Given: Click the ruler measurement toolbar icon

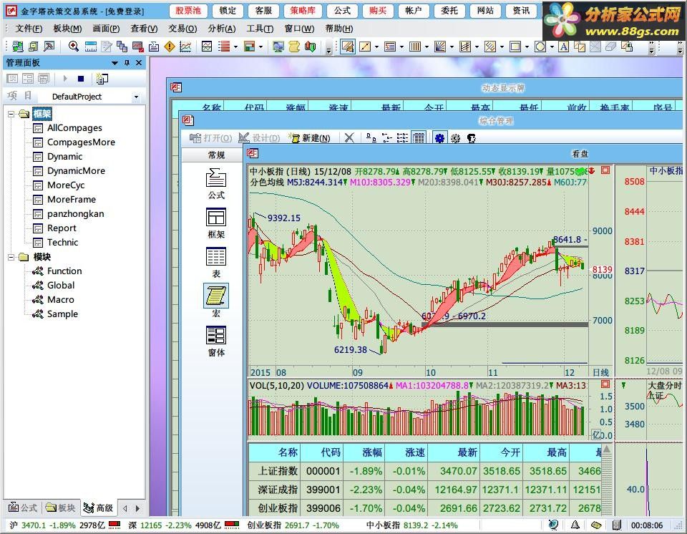Looking at the screenshot, I should click(91, 47).
